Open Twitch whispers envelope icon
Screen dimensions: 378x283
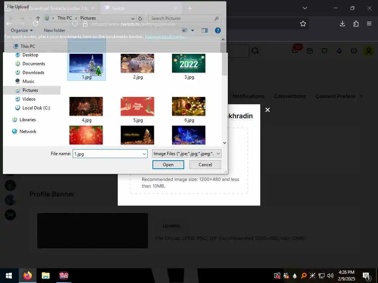310,51
